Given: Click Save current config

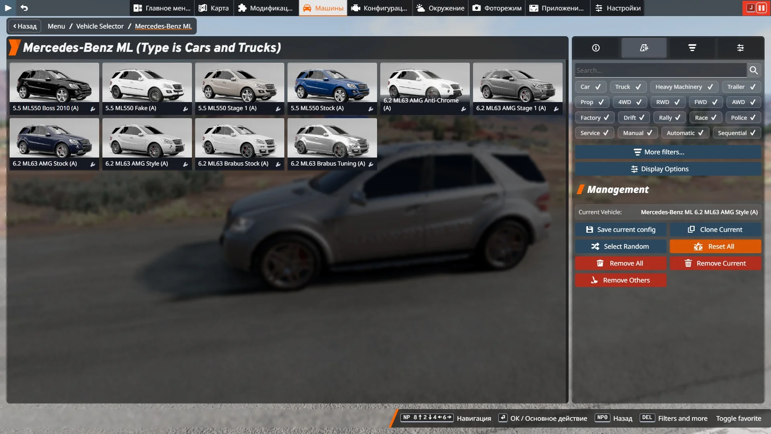Looking at the screenshot, I should pos(620,229).
